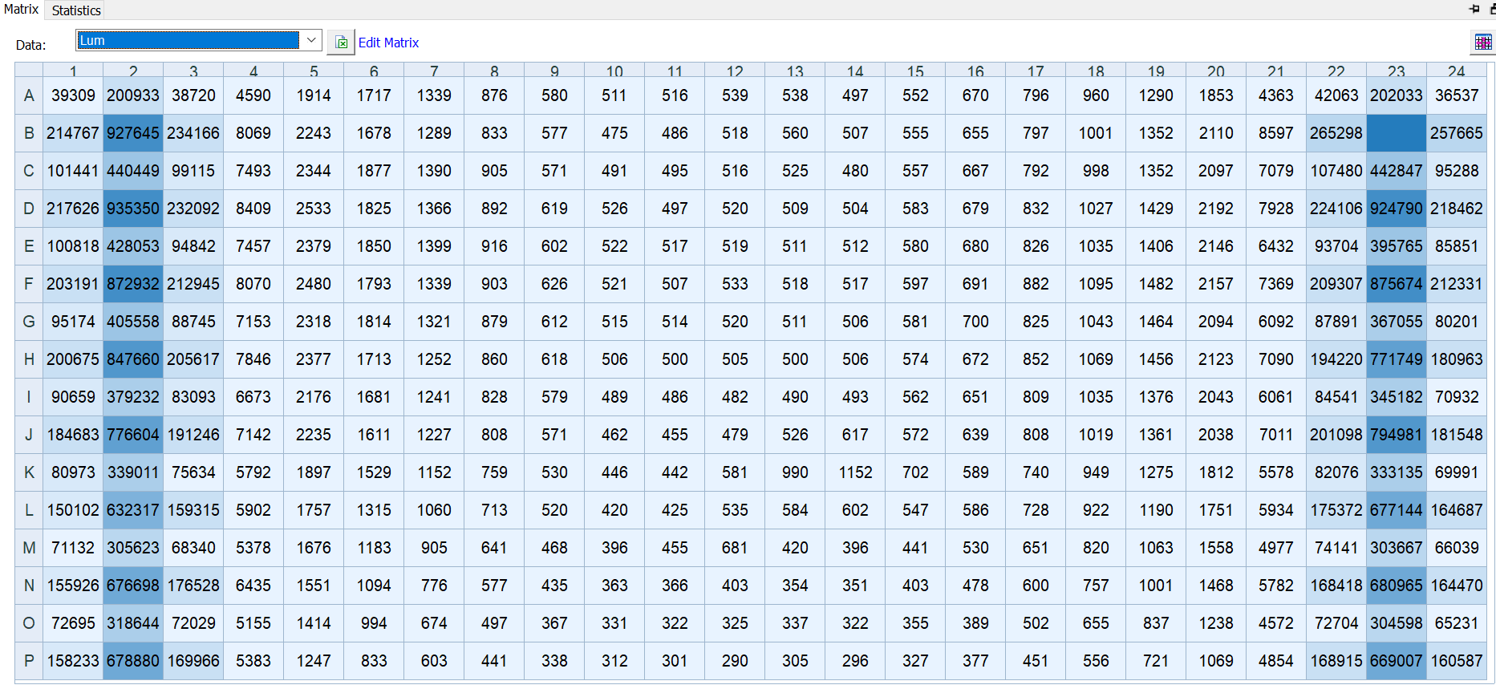This screenshot has width=1496, height=689.
Task: Select the dark blue empty cell B23
Action: [x=1396, y=133]
